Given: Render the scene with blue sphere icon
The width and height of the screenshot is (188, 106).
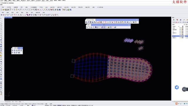Looking at the screenshot, I should [x=60, y=10].
